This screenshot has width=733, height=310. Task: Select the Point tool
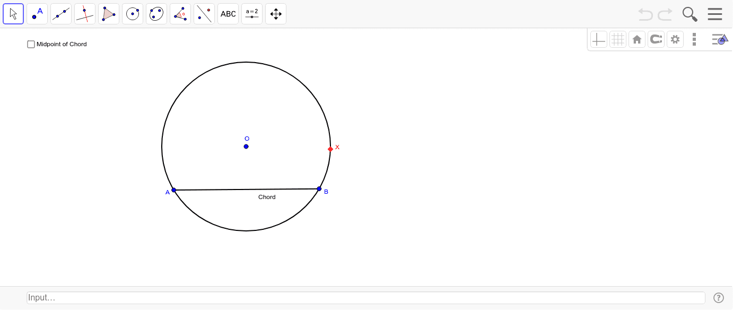37,14
